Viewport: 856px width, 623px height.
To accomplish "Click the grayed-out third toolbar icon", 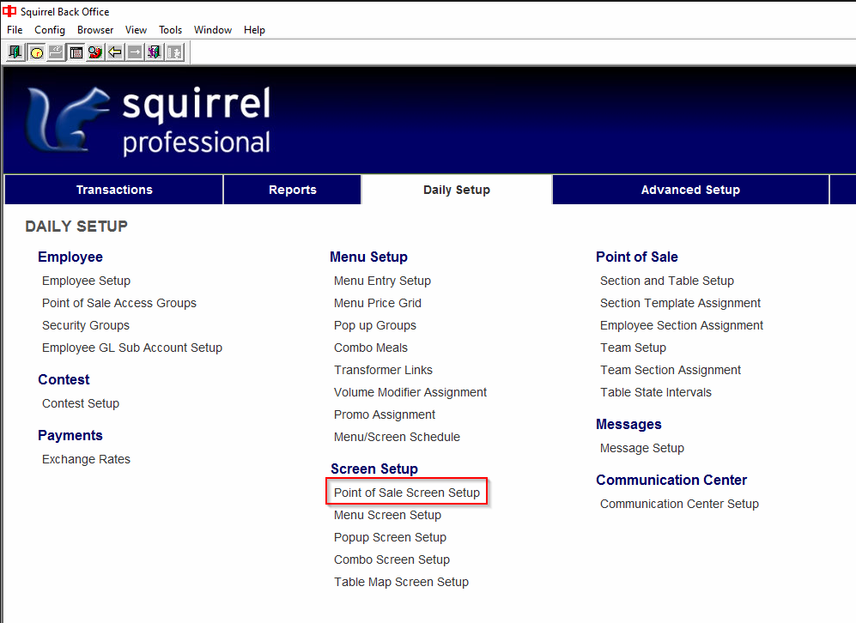I will click(x=56, y=52).
